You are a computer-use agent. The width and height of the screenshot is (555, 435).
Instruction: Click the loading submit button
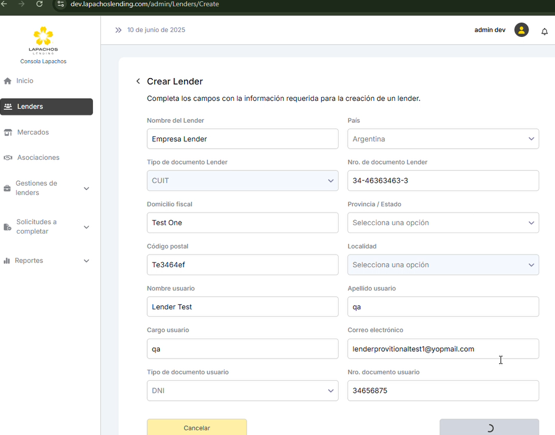(x=489, y=428)
